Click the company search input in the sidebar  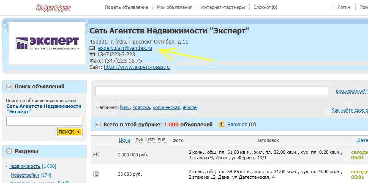coord(44,121)
